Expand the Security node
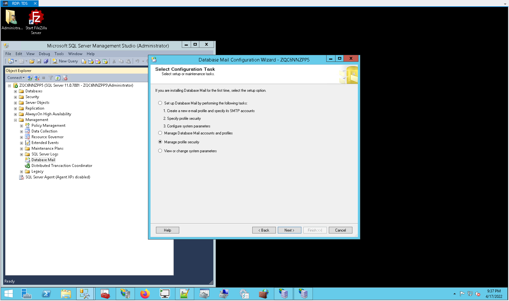 (15, 97)
